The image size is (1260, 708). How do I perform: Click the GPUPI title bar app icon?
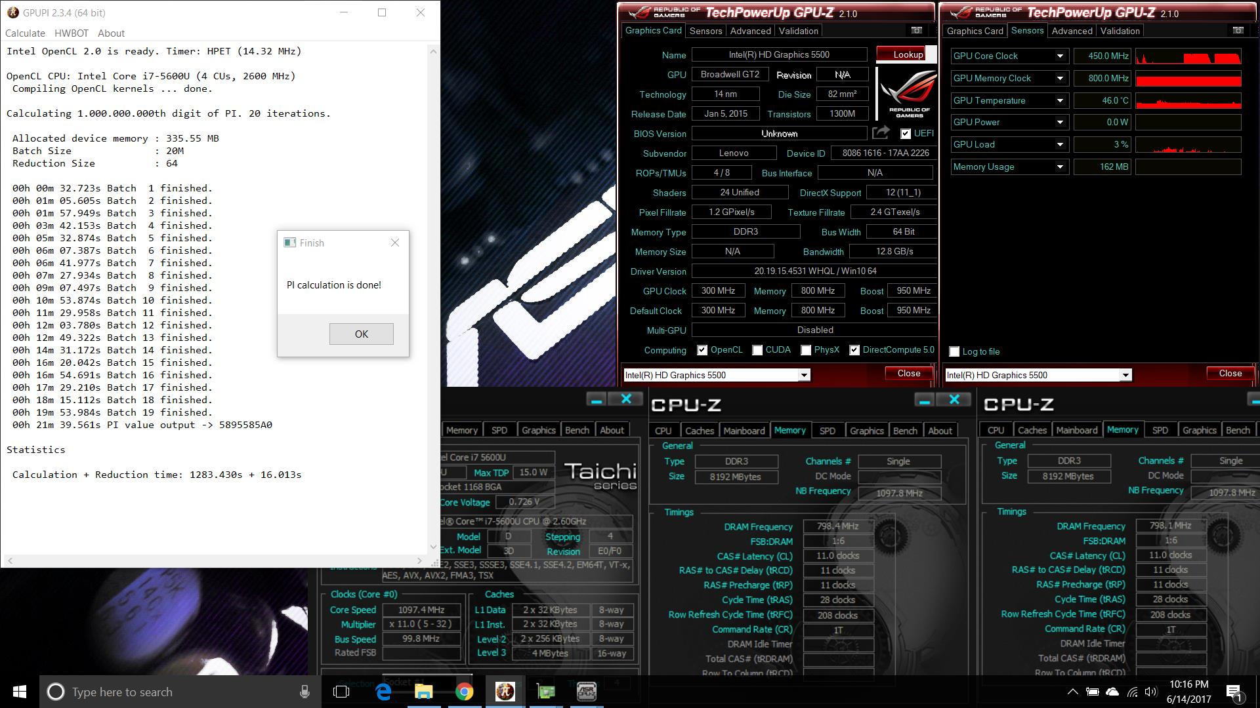[12, 12]
